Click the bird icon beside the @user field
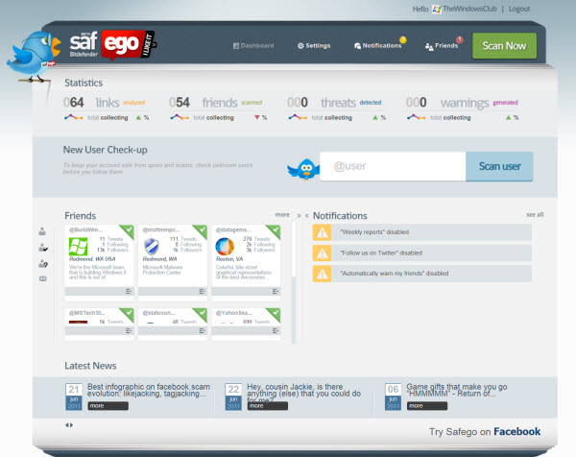 [x=304, y=169]
